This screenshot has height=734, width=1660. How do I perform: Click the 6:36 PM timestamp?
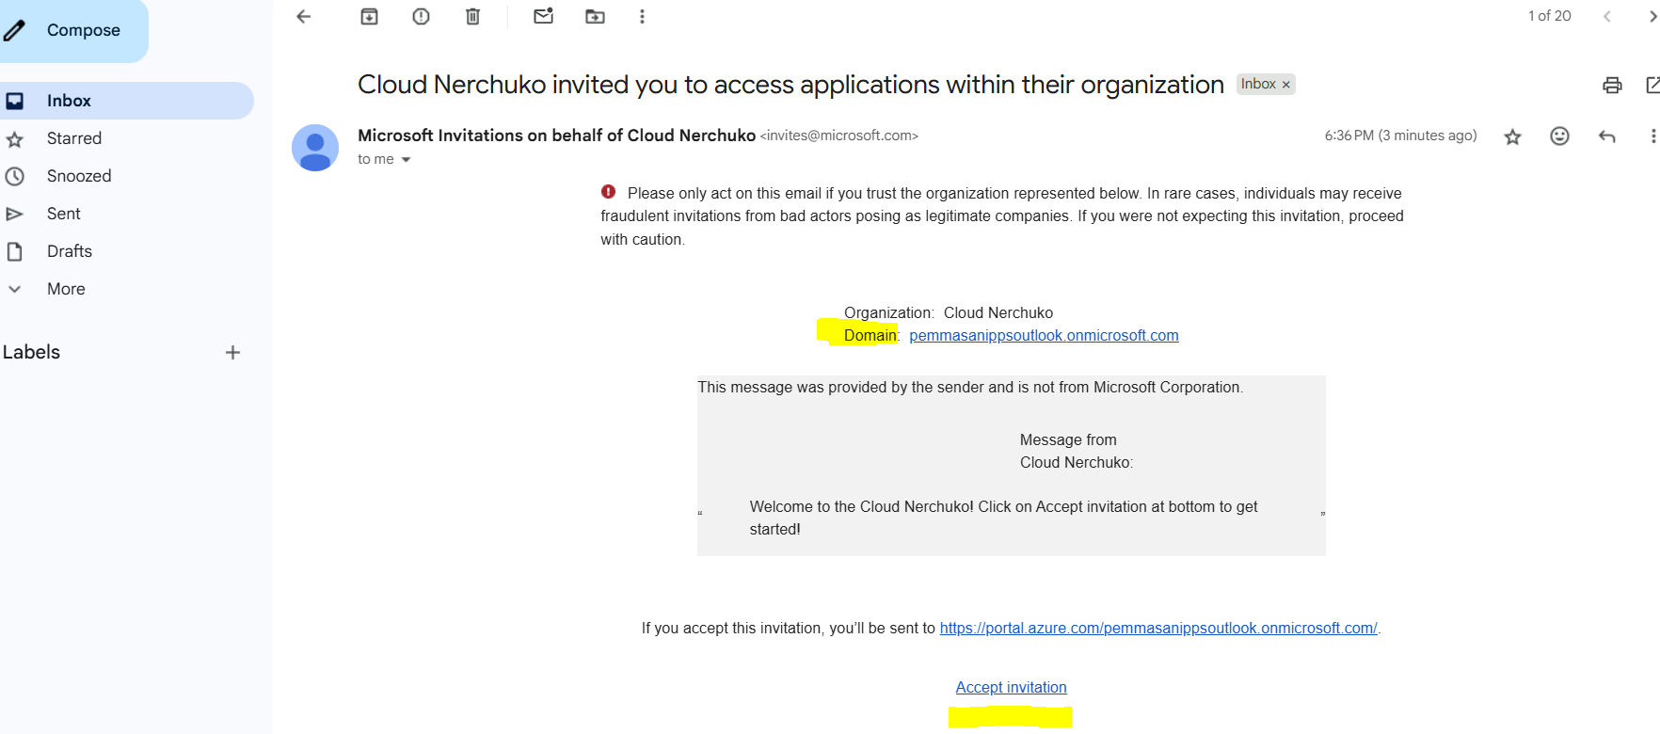click(1400, 136)
